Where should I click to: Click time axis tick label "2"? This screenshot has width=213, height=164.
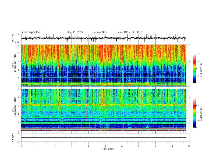click(55, 146)
